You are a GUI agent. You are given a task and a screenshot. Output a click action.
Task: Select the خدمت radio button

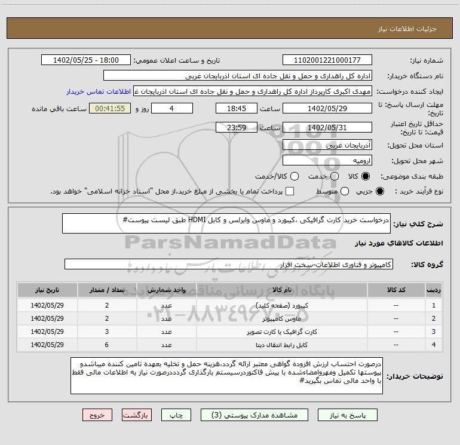tap(335, 176)
